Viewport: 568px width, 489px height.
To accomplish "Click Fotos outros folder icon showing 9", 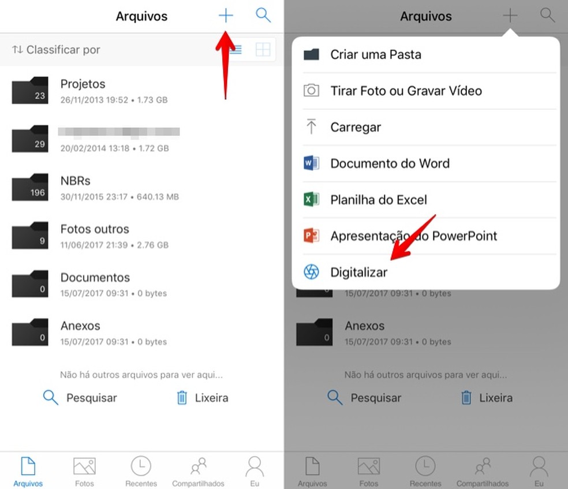I will (x=30, y=236).
